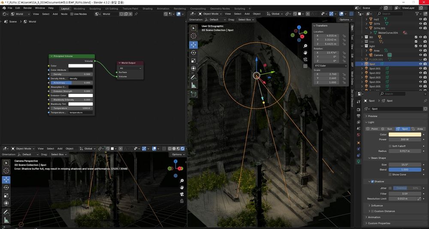Click the pan hand icon in the viewport

[305, 52]
